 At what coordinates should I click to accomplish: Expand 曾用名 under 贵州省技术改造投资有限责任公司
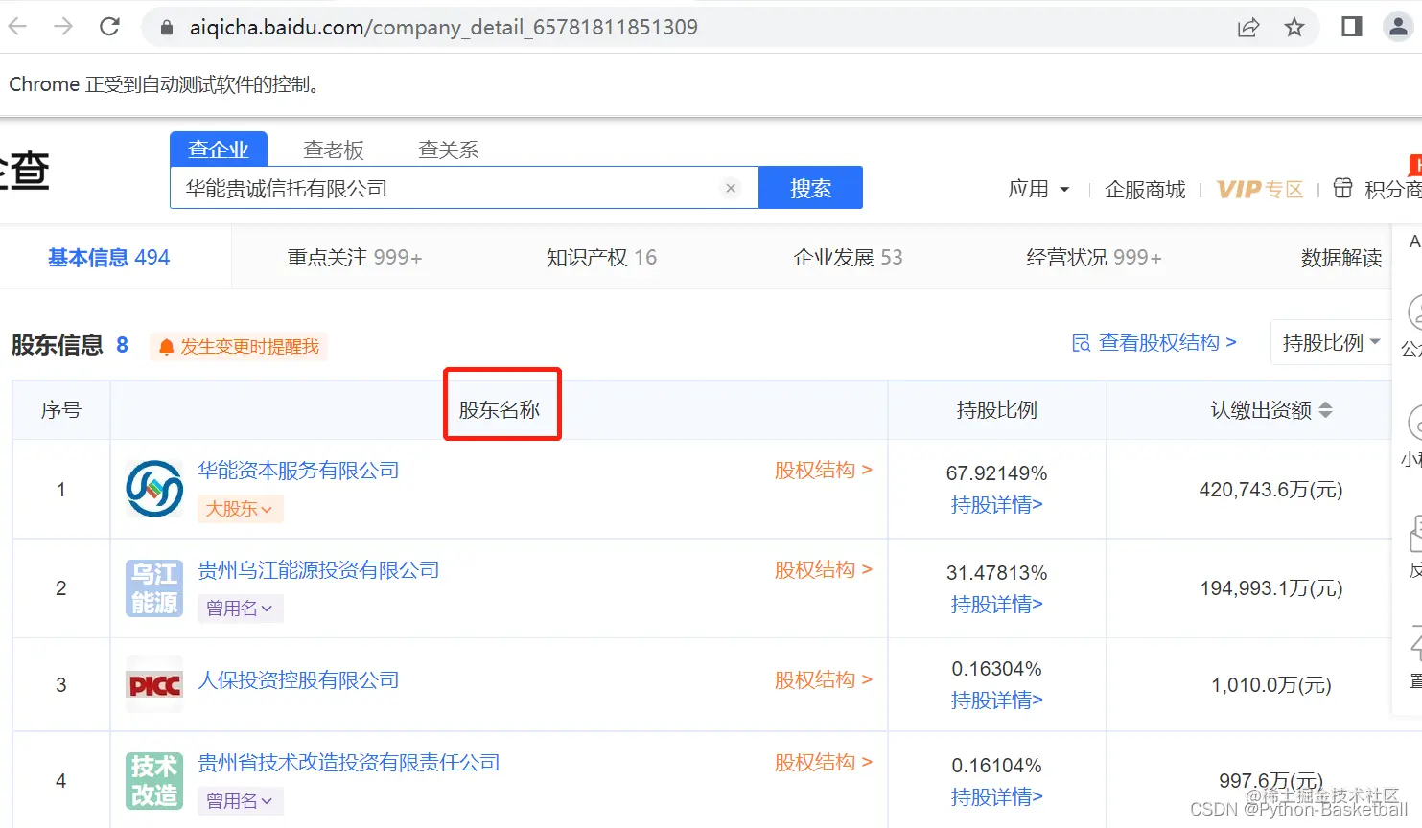point(239,801)
